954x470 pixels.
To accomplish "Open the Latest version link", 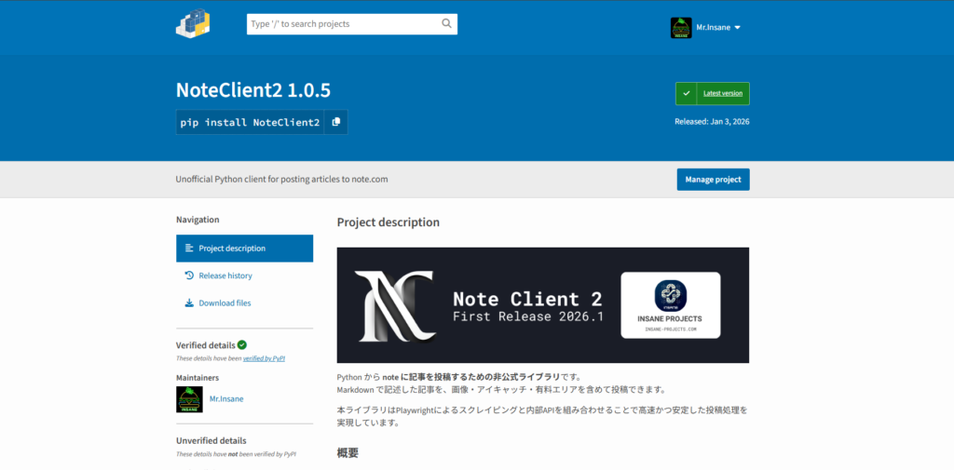I will click(722, 93).
